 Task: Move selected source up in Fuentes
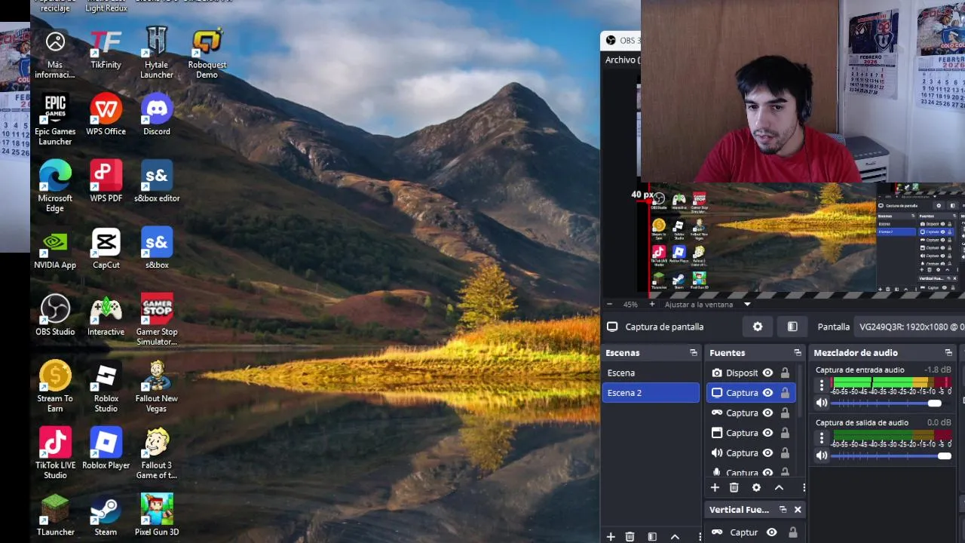779,488
